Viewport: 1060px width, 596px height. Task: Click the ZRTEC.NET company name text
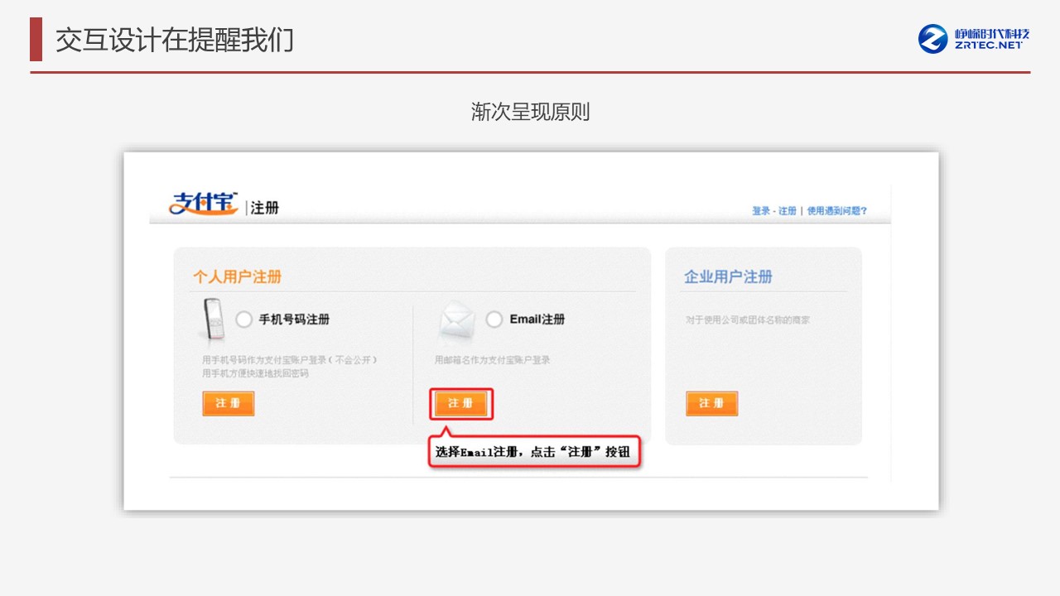point(991,39)
